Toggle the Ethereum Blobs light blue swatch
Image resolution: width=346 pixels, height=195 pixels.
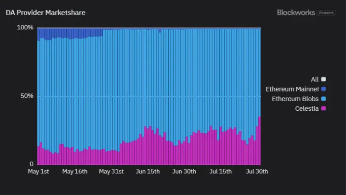pyautogui.click(x=323, y=99)
